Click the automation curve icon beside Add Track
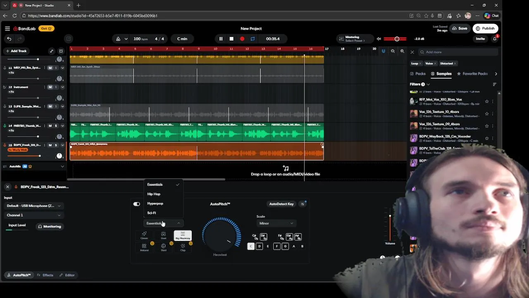The height and width of the screenshot is (298, 529). point(51,51)
